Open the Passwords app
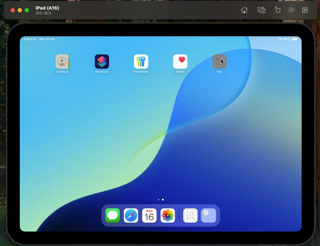This screenshot has width=320, height=246. pos(141,62)
